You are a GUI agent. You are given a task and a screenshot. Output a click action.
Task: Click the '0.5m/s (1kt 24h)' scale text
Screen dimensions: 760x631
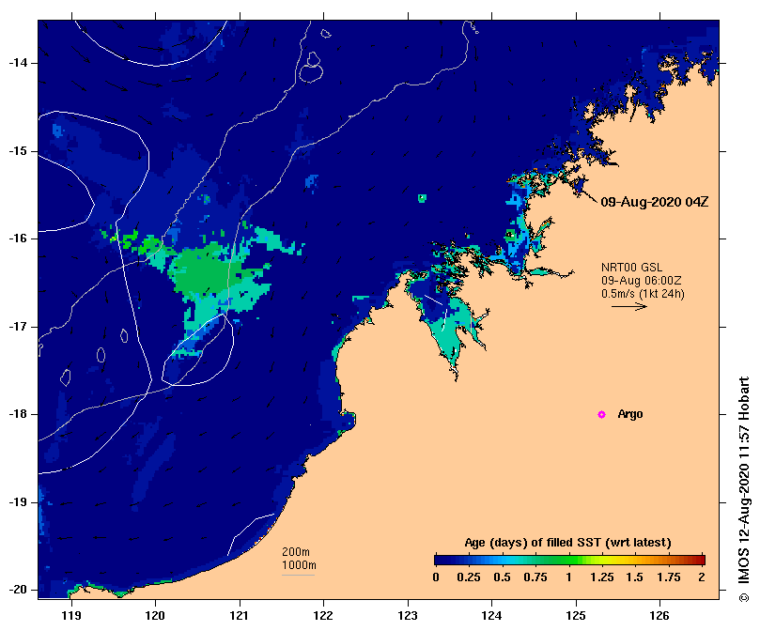[643, 294]
